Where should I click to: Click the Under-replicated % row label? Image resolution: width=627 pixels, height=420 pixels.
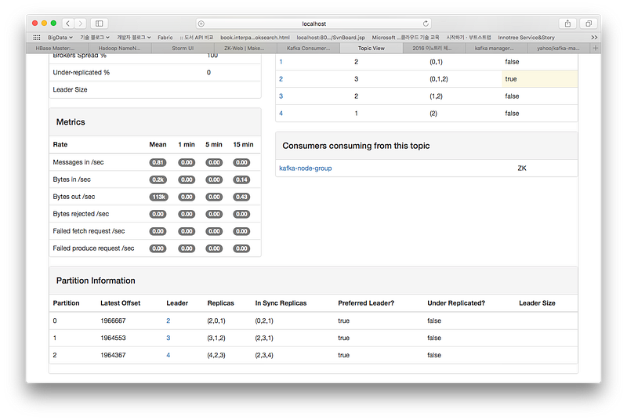tap(82, 72)
